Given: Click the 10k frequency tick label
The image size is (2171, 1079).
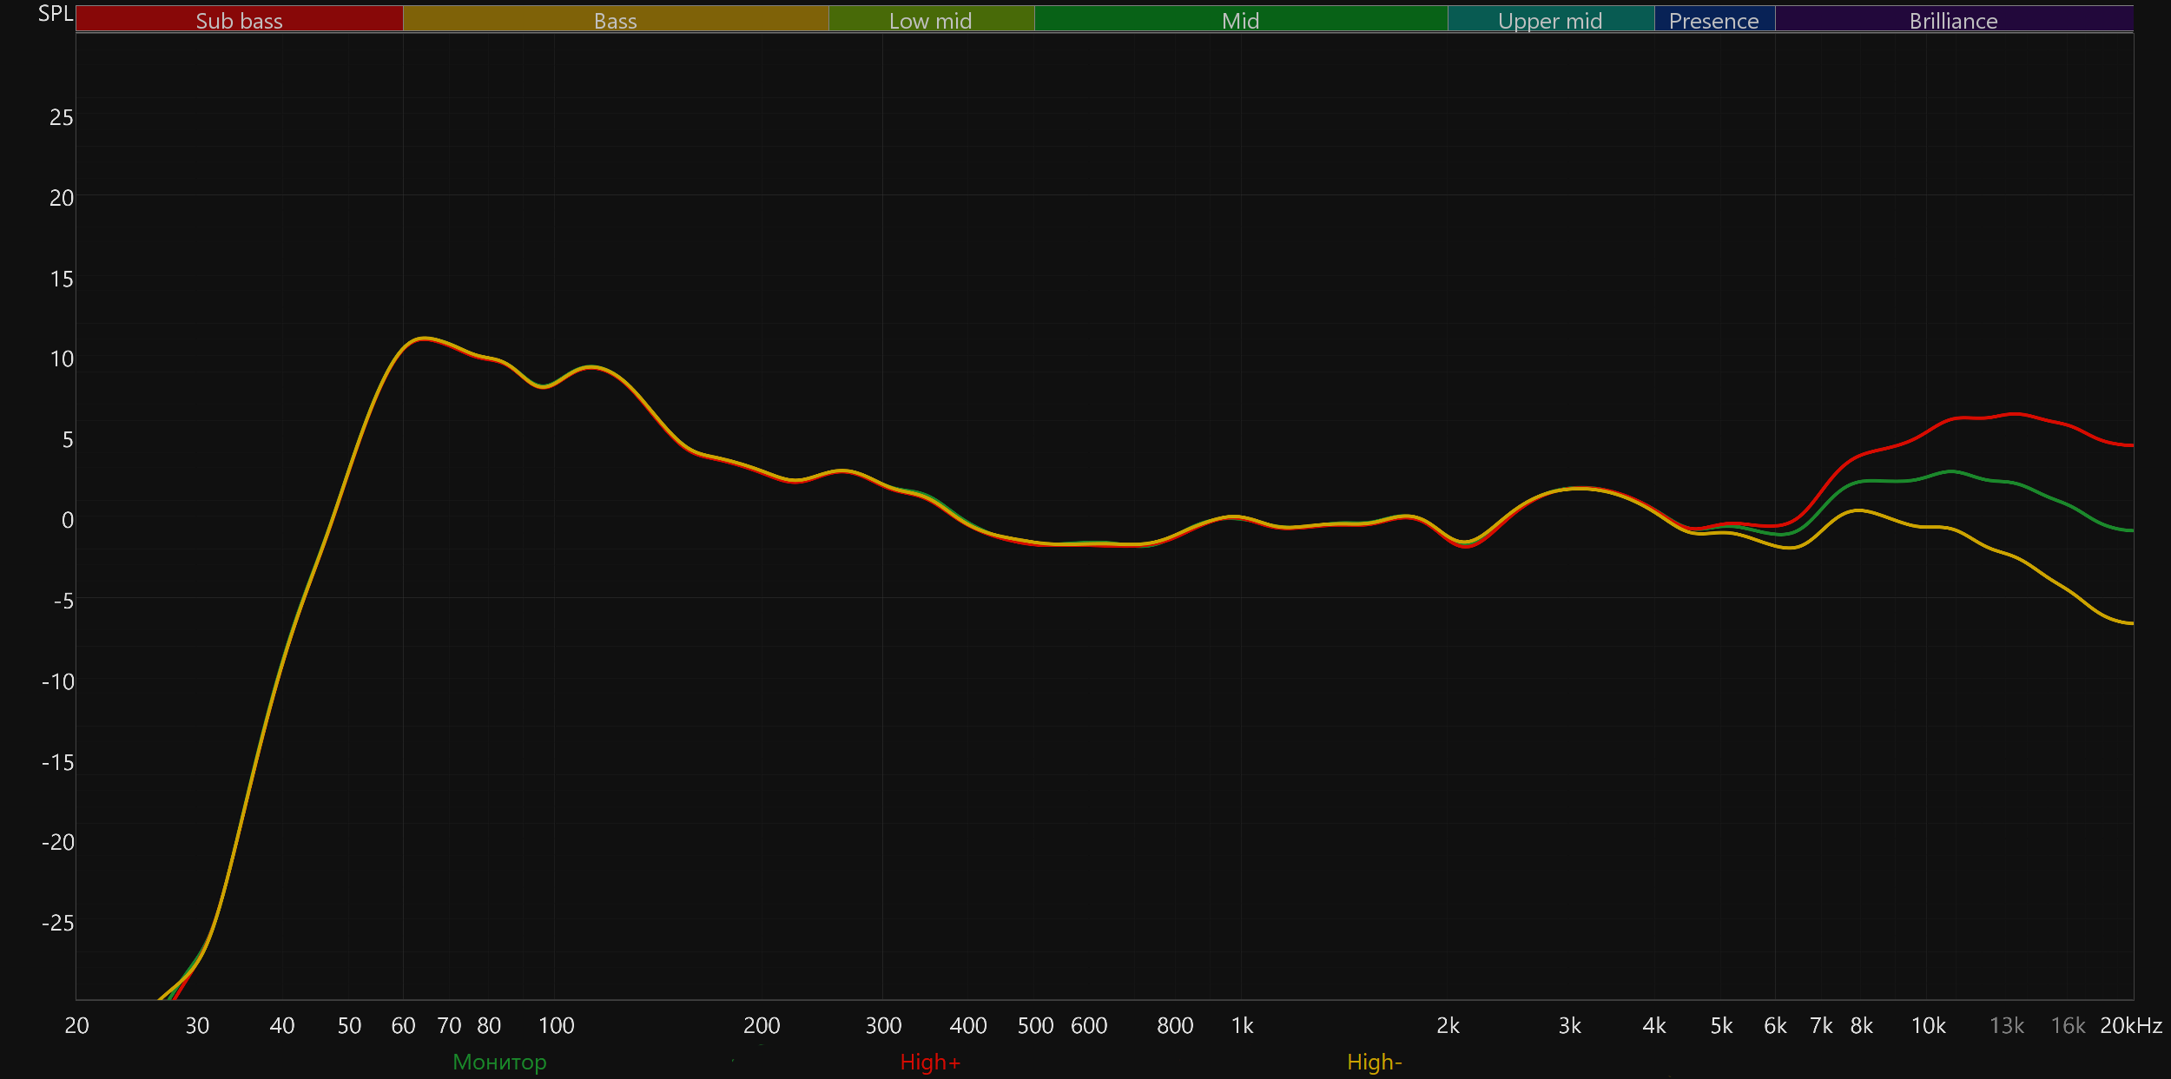Looking at the screenshot, I should (x=1928, y=1025).
